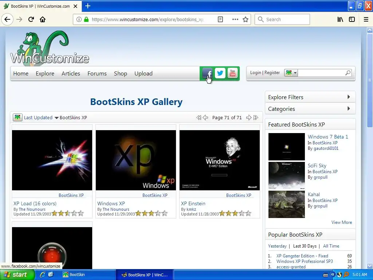The height and width of the screenshot is (280, 373).
Task: Open the Forums menu item
Action: click(97, 74)
